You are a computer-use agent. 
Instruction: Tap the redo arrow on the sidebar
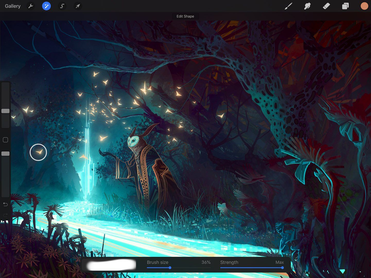tap(5, 215)
